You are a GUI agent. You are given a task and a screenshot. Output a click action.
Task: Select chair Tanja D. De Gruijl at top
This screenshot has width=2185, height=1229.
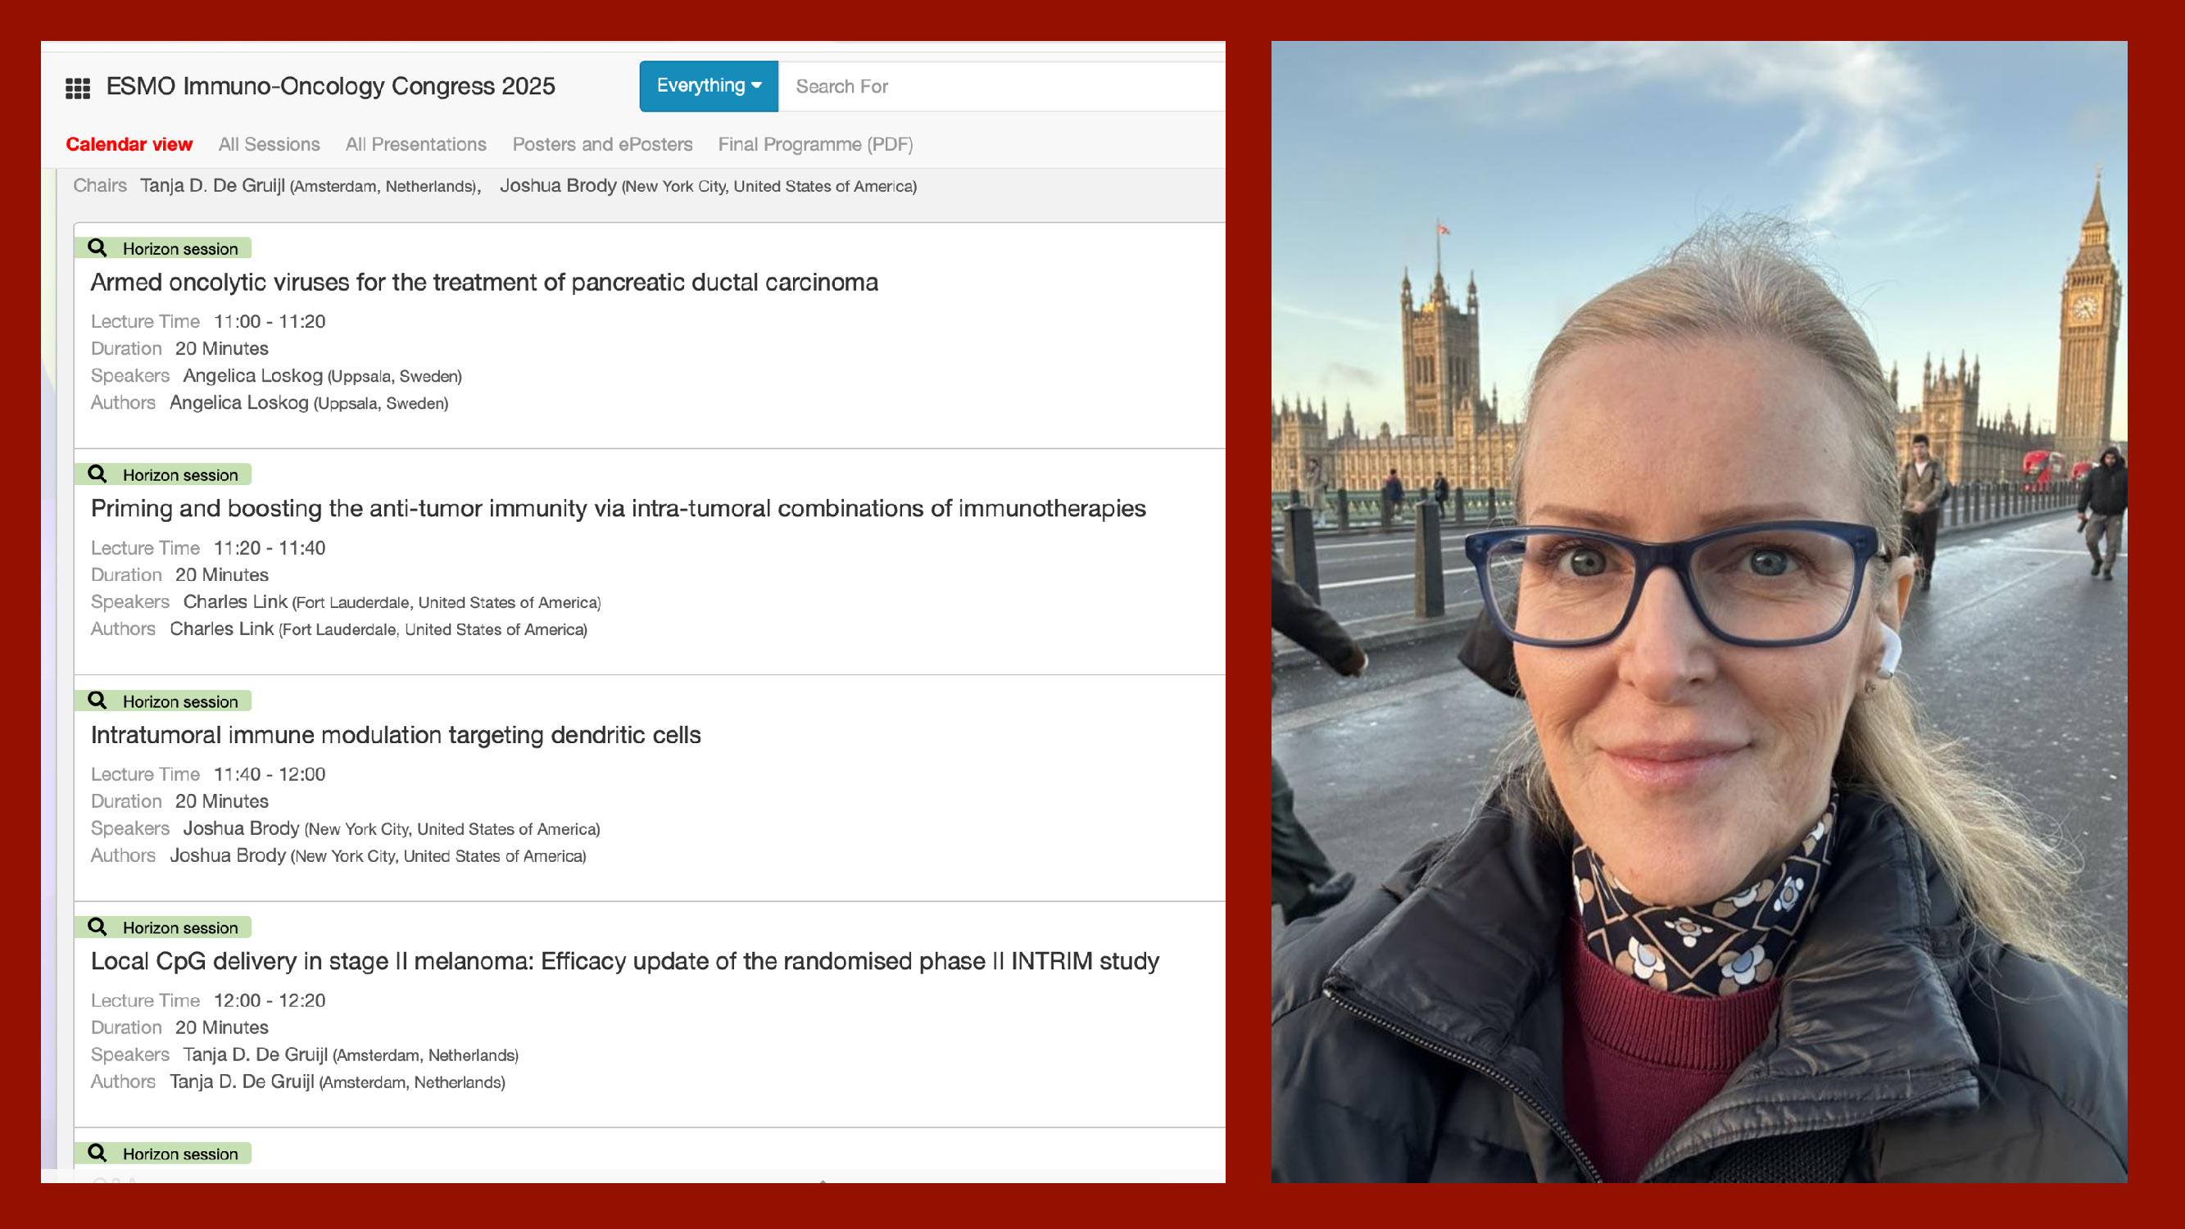pos(212,186)
